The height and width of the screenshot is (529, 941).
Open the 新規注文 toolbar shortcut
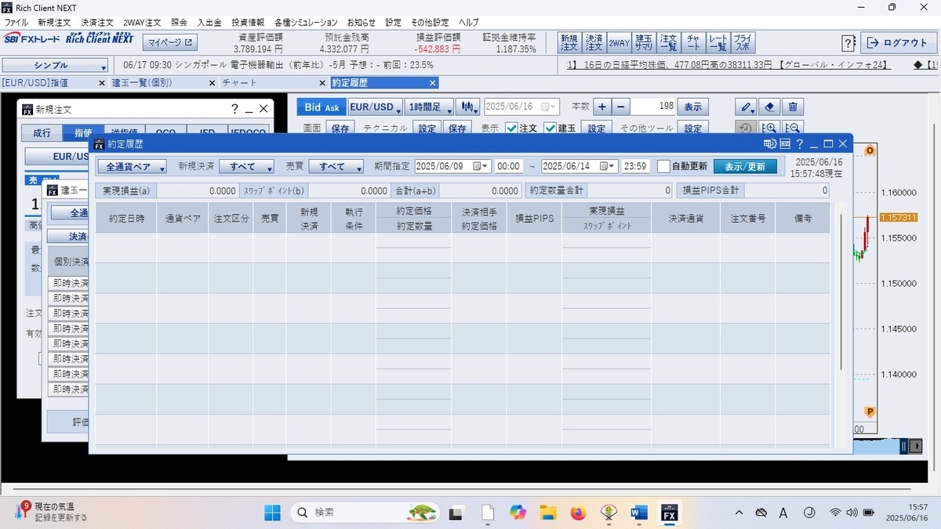(x=569, y=42)
